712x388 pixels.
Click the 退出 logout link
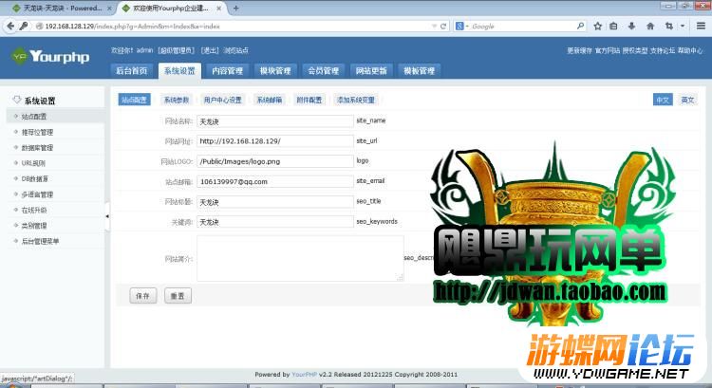click(x=210, y=50)
